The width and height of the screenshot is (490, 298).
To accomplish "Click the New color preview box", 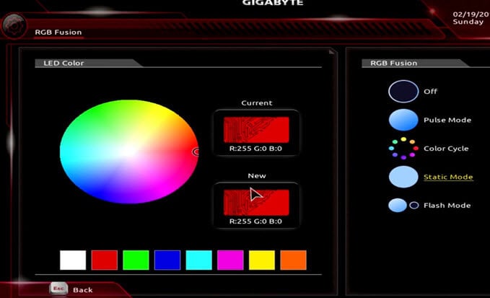I will [256, 203].
